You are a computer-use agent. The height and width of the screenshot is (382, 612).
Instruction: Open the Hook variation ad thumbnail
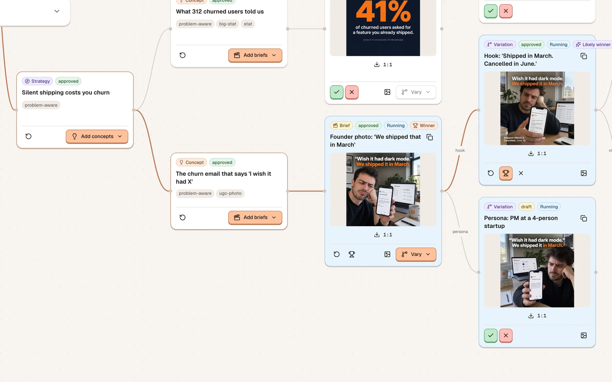[537, 108]
